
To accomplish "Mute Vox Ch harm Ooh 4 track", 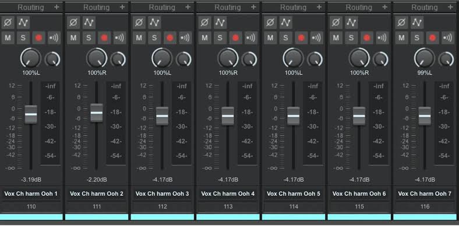I will (204, 38).
